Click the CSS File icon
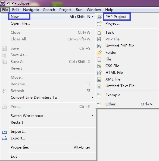 click(99, 66)
